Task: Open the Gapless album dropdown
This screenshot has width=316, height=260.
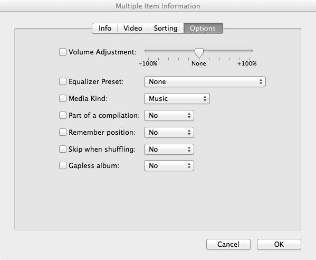Action: coord(169,166)
